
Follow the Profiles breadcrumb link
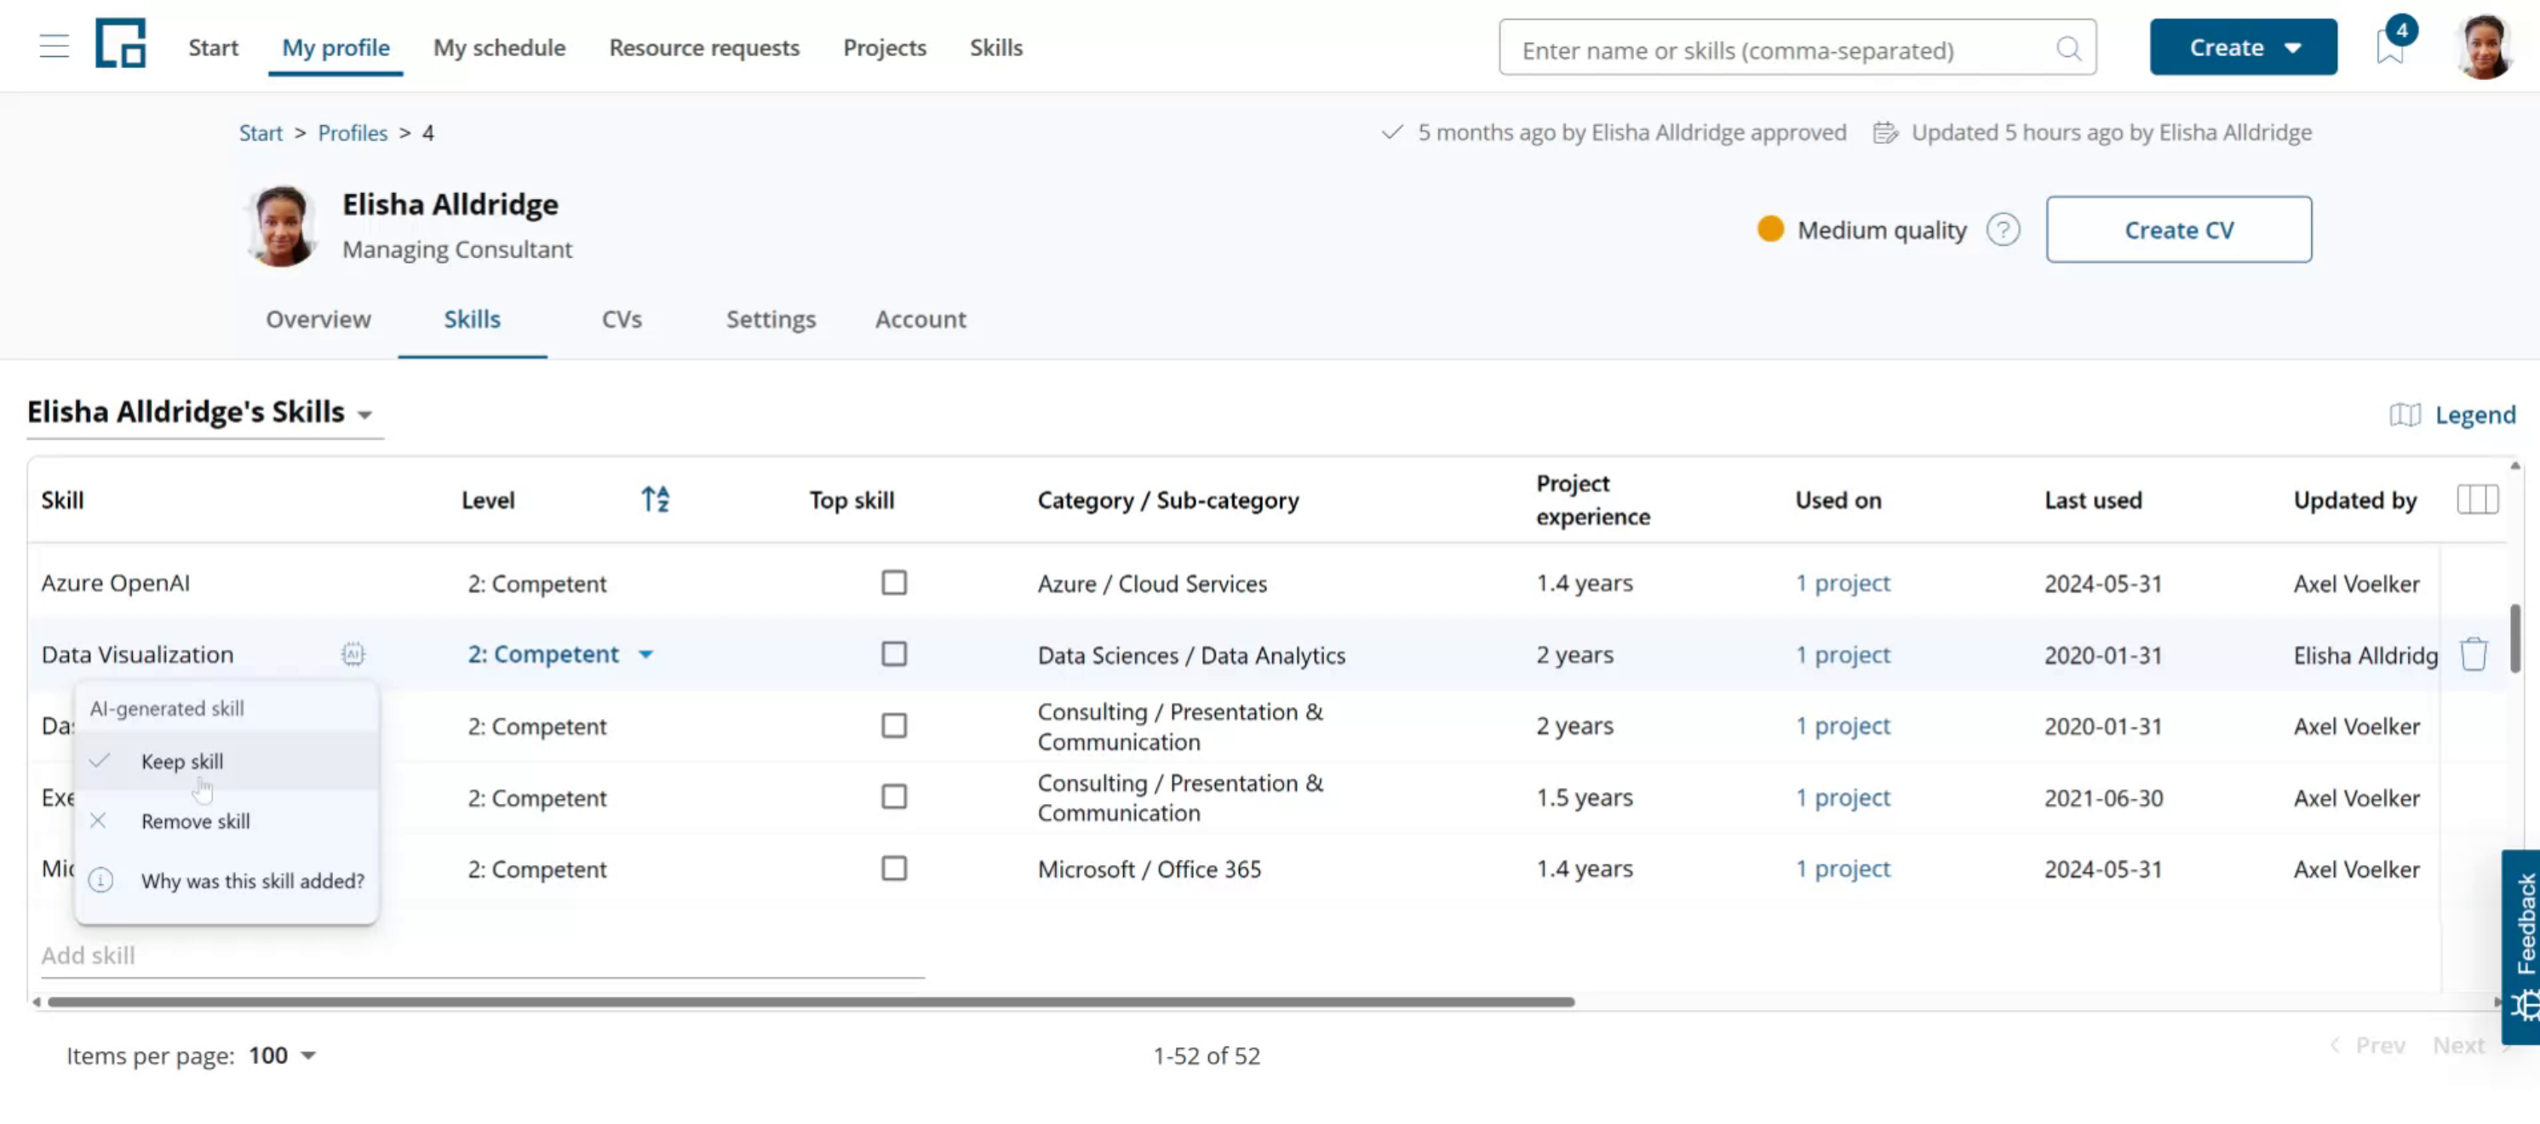coord(352,133)
